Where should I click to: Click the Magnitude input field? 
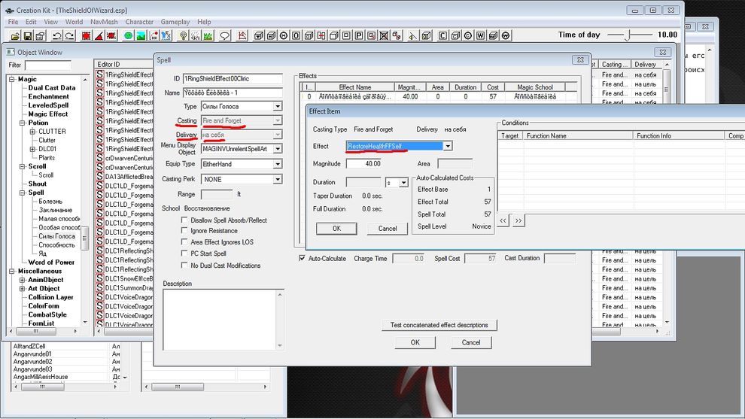point(363,163)
